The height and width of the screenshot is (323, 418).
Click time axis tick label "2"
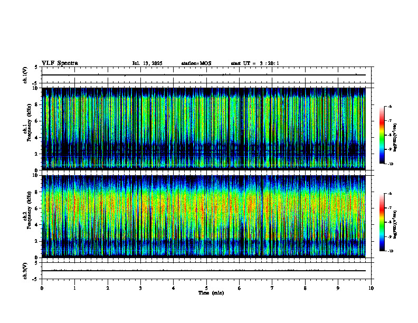pos(108,288)
